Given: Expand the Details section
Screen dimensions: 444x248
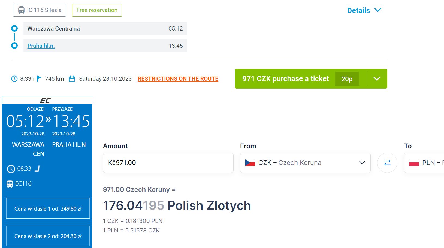Looking at the screenshot, I should [364, 10].
